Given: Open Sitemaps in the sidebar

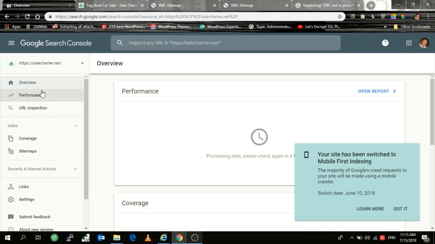Looking at the screenshot, I should [42, 151].
